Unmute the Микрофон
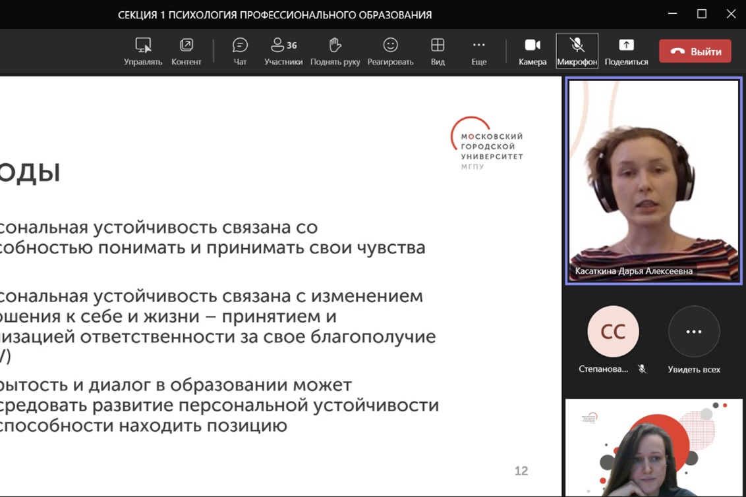 [x=577, y=51]
